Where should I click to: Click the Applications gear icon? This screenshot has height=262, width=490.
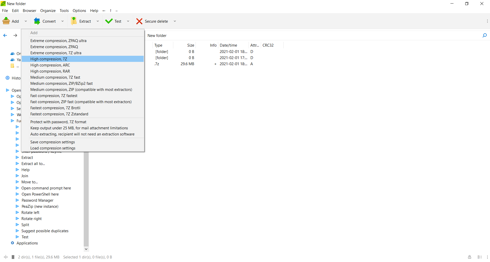click(12, 243)
